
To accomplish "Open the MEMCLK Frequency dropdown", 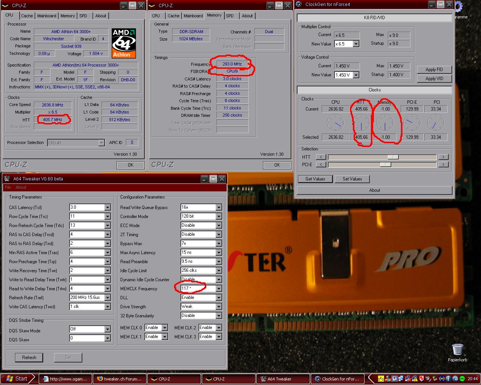I will coord(219,289).
